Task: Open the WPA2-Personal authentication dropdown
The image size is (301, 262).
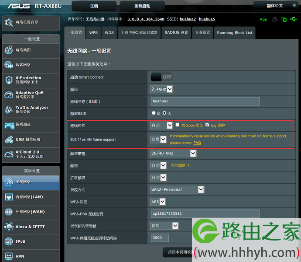Action: 178,190
